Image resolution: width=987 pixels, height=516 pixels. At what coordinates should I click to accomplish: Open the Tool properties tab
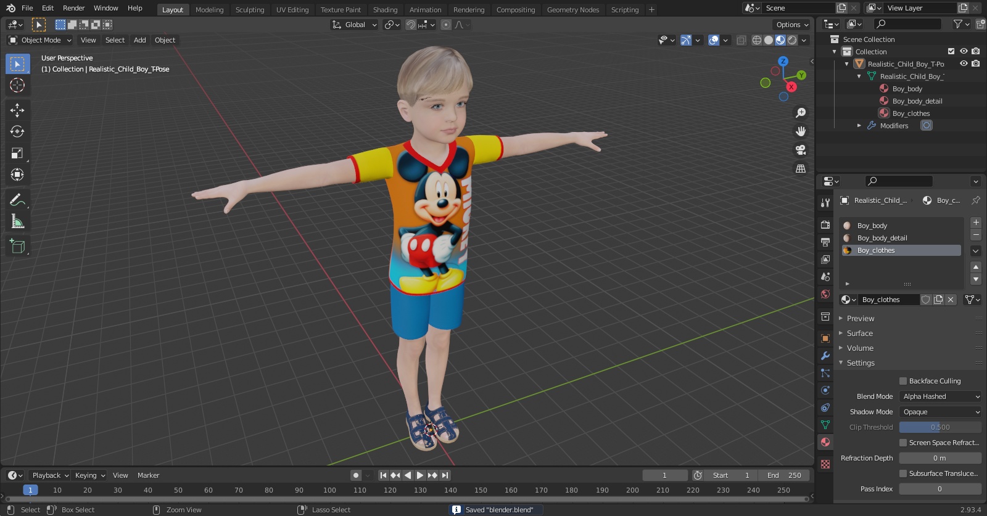pyautogui.click(x=825, y=203)
